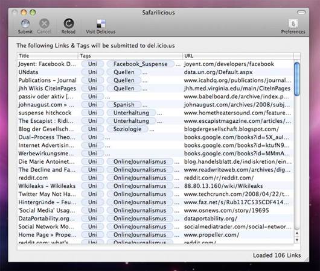This screenshot has height=271, width=320.
Task: Toggle toolbar with top-right pill button
Action: [x=301, y=13]
